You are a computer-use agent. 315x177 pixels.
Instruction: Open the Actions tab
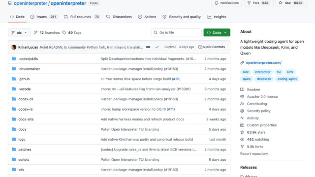(147, 17)
